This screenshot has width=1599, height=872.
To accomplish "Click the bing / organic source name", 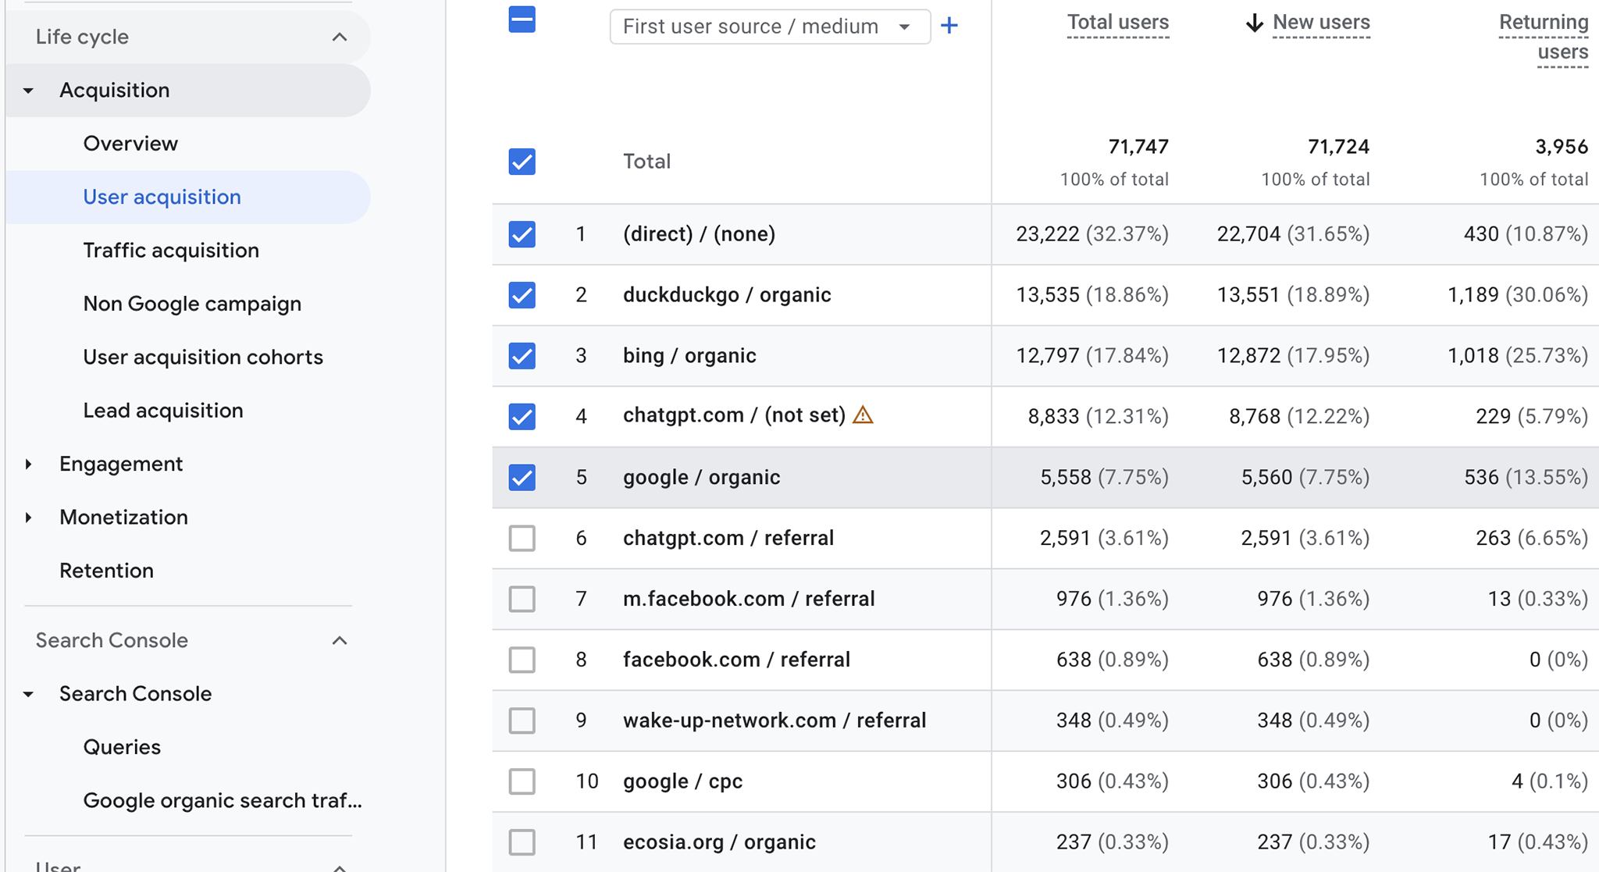I will point(689,356).
